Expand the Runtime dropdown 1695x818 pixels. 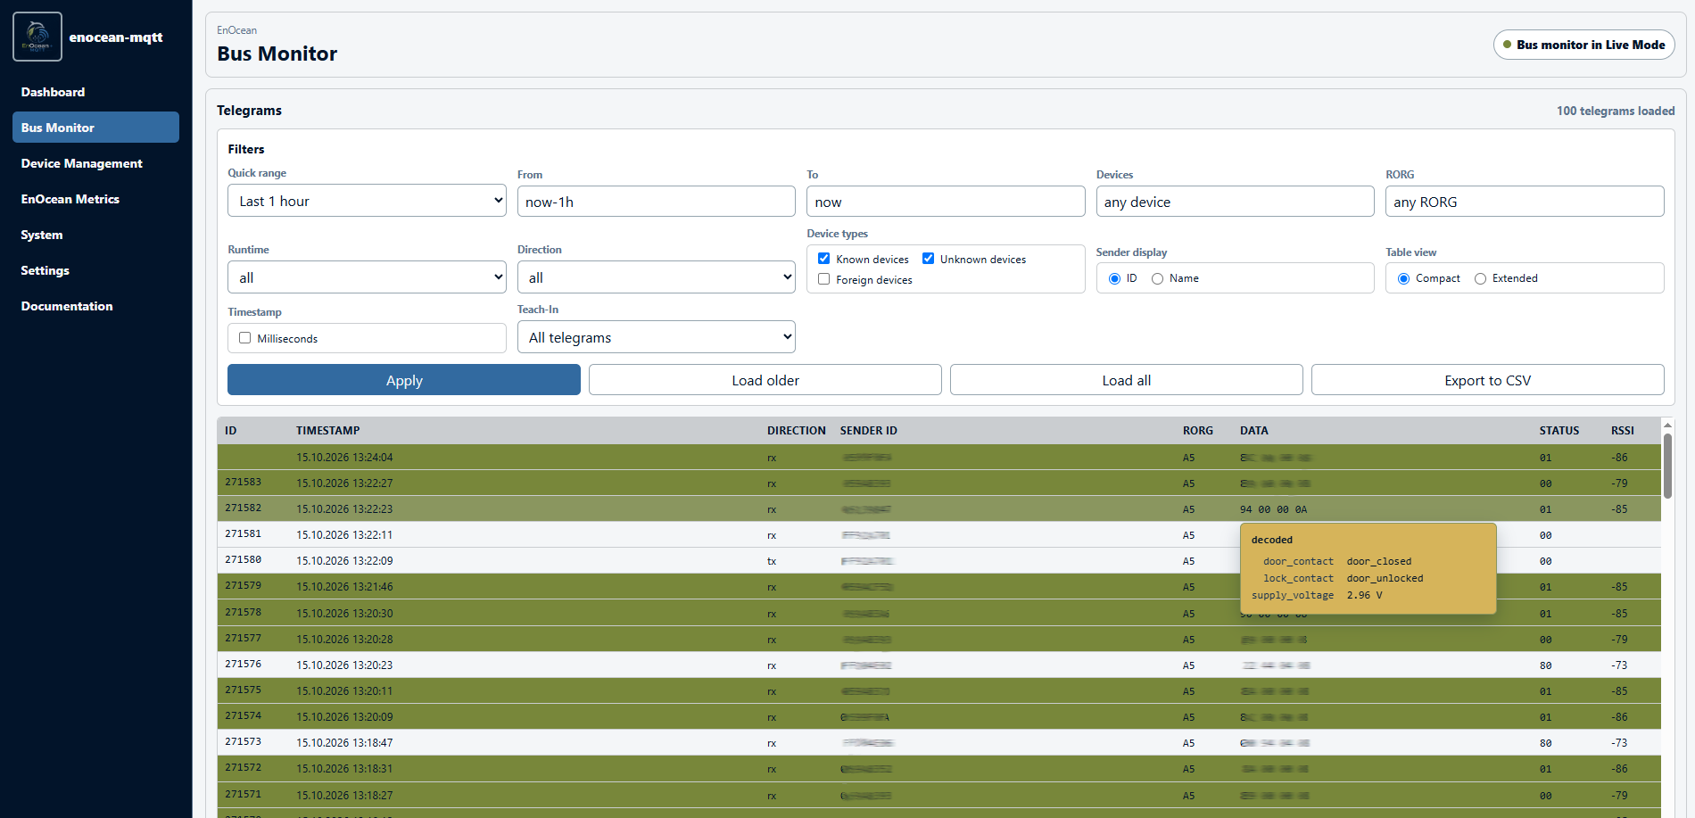tap(367, 277)
